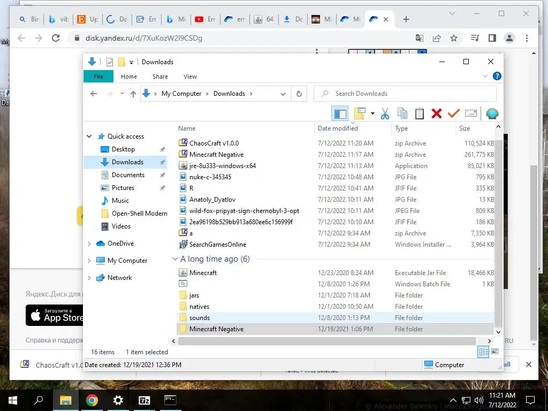Open the View ribbon tab

click(190, 77)
